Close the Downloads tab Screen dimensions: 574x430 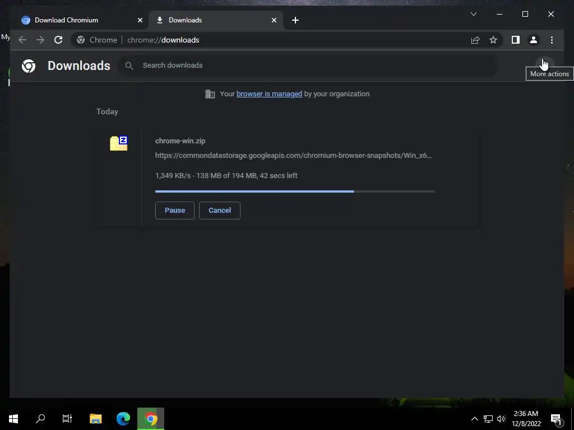coord(274,20)
